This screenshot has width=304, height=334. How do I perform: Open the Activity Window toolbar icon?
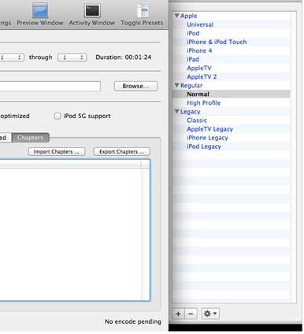pos(92,10)
